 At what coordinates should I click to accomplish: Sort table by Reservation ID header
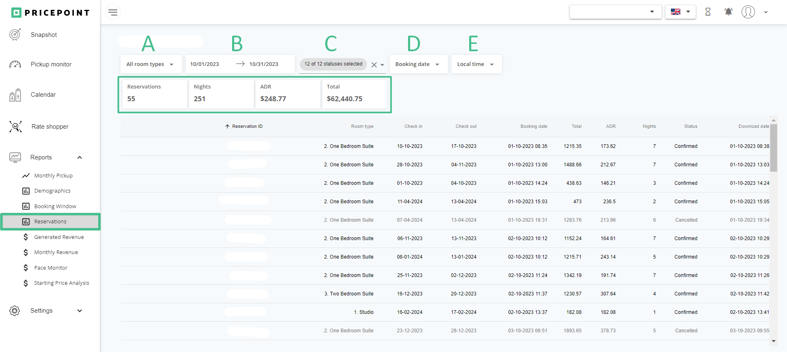pos(247,126)
